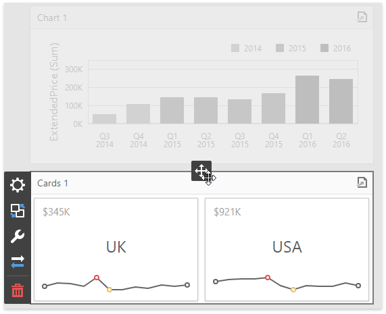Click the Q1 2016 bar
This screenshot has width=386, height=314.
(307, 99)
